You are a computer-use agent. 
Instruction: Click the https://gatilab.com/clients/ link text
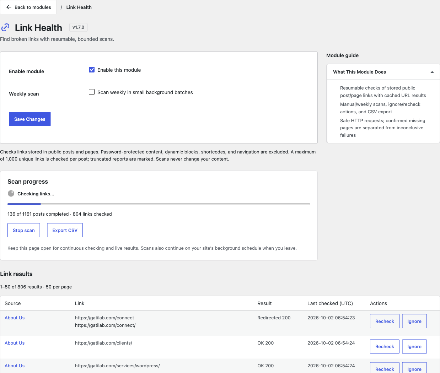[103, 343]
